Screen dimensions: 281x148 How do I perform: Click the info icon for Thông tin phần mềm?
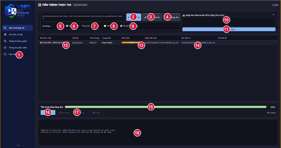point(5,48)
